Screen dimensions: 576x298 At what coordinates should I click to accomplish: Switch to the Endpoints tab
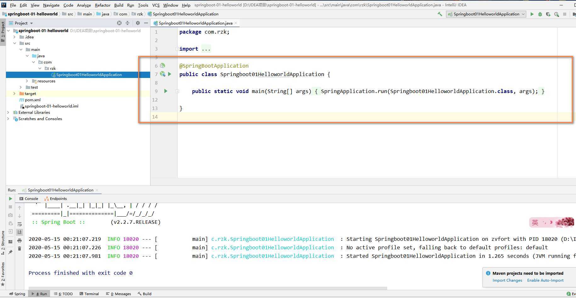click(x=58, y=199)
